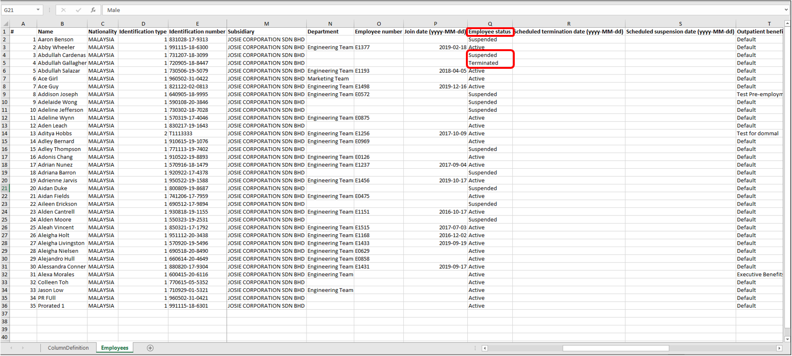Expand the formula bar with chevron
The height and width of the screenshot is (356, 792).
tap(786, 10)
